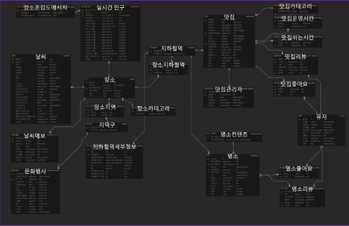Select the 장소카테고리 table title

153,108
